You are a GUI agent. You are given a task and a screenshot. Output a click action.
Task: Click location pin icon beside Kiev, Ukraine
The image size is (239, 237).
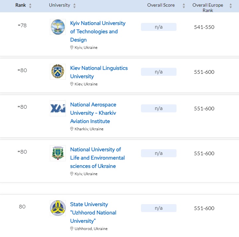pos(72,84)
